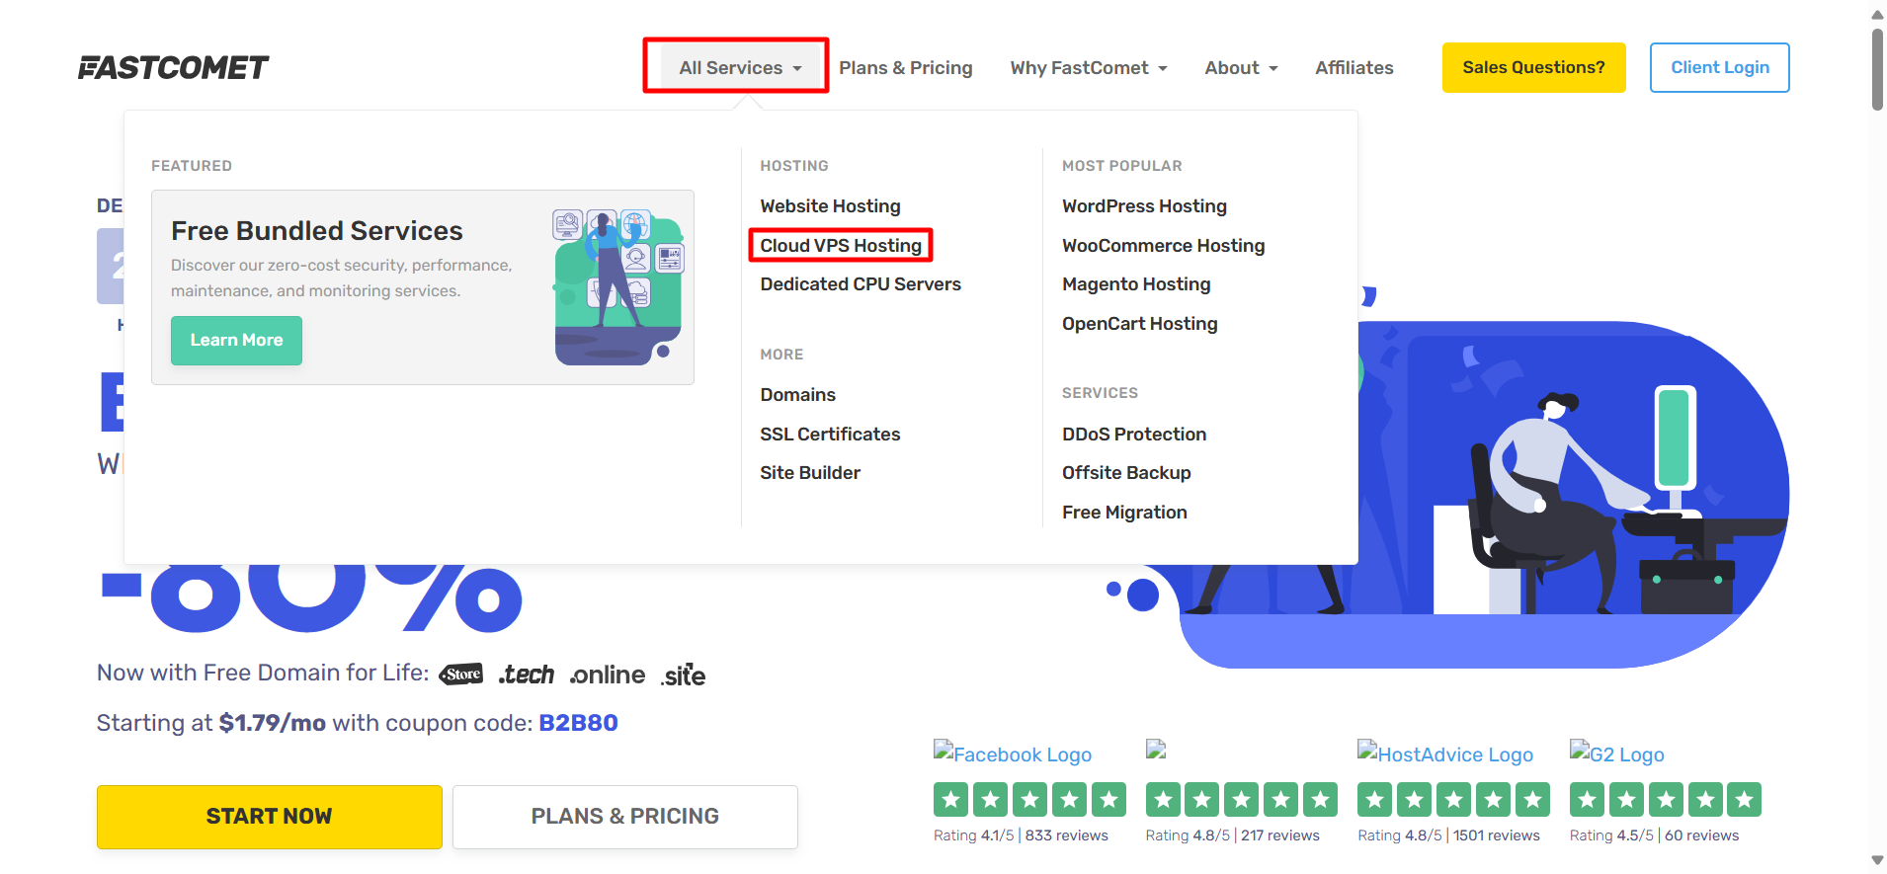Click the Rating 4.8/5 | 217 reviews text

point(1232,835)
